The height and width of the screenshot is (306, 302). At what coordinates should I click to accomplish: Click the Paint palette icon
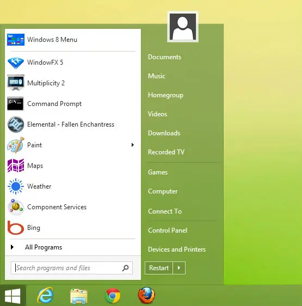tap(16, 145)
